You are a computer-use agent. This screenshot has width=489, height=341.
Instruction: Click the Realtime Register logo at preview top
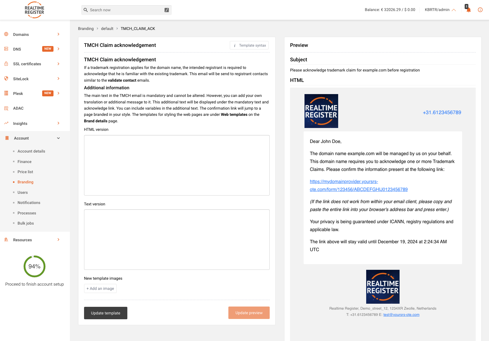[321, 111]
